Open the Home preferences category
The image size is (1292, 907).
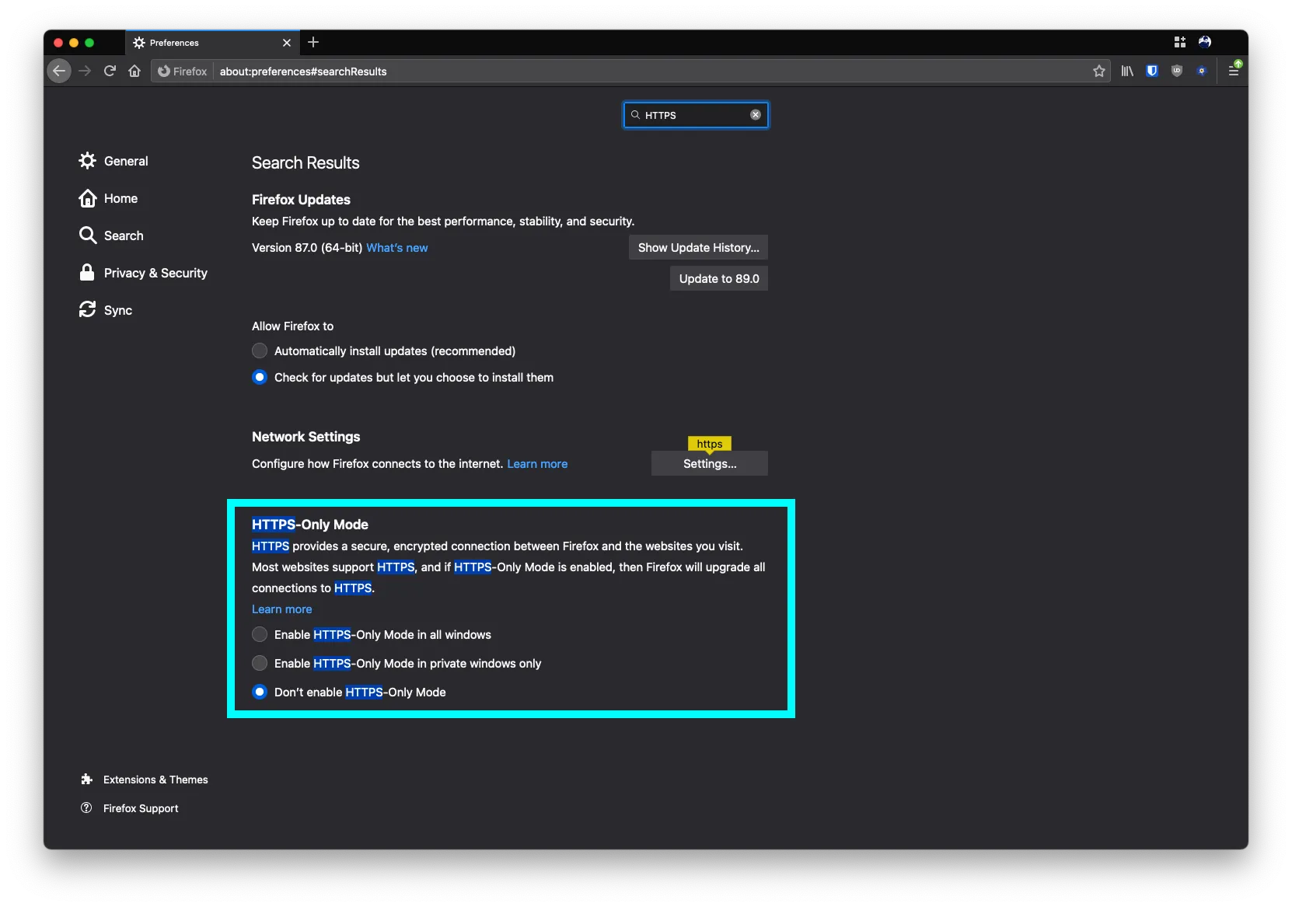[108, 198]
